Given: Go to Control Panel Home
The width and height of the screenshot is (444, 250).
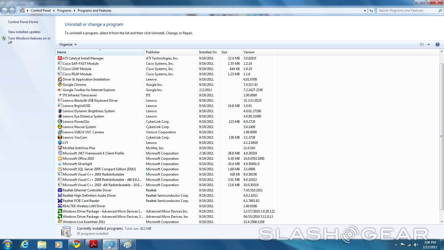Looking at the screenshot, I should (x=23, y=22).
